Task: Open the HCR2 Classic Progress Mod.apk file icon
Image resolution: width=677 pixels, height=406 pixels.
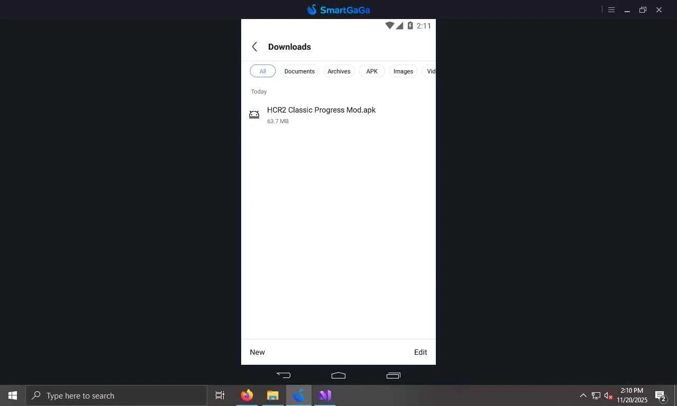Action: [254, 115]
